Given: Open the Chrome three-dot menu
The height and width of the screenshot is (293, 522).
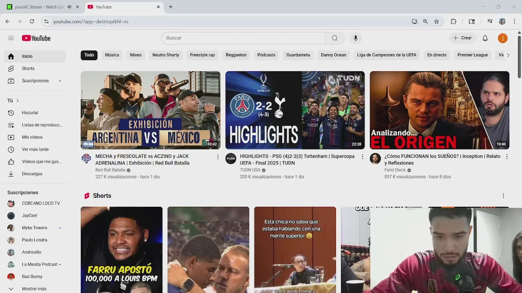Looking at the screenshot, I should (x=515, y=22).
